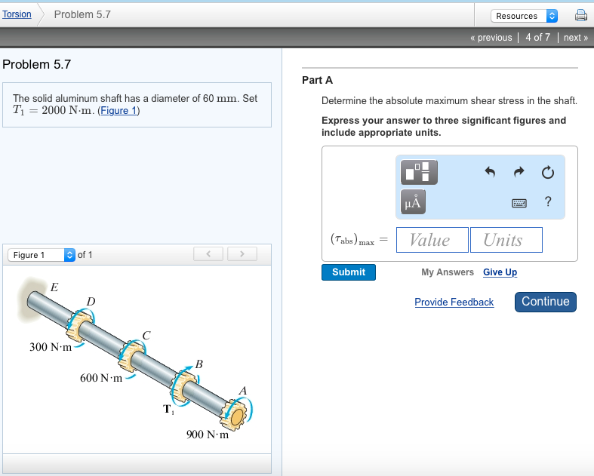Open the Figure 1 selector dropdown
The height and width of the screenshot is (476, 594).
(x=42, y=255)
